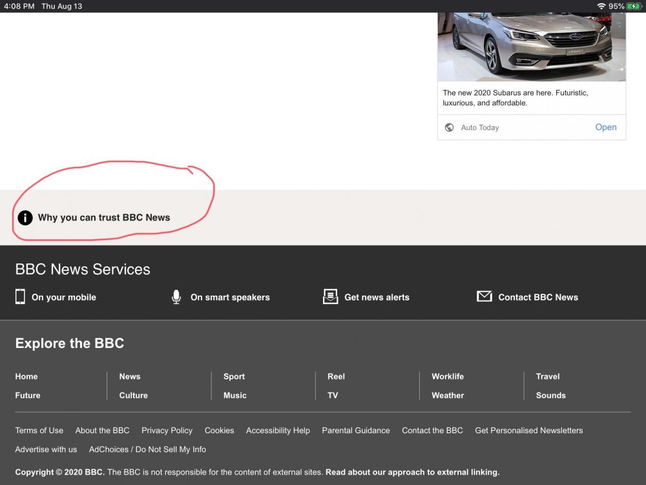Screen dimensions: 646x485
Task: Open the Cookies page
Action: tap(219, 431)
